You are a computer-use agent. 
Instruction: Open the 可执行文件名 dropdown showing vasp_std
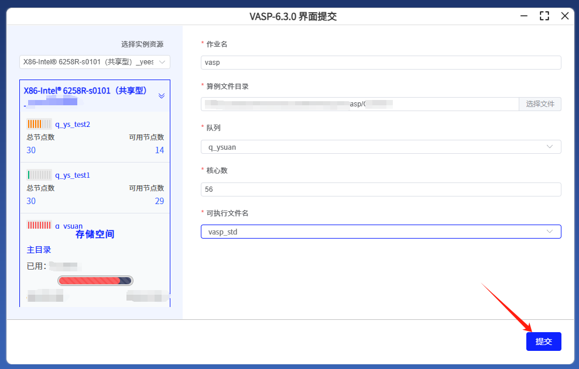pos(381,232)
